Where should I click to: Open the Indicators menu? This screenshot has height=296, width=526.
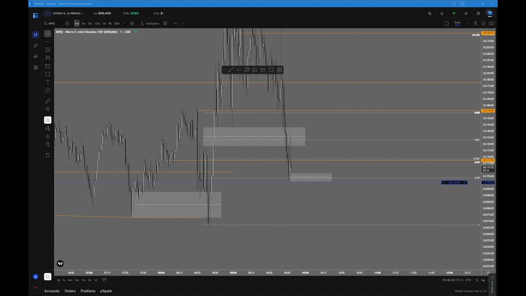coord(150,23)
